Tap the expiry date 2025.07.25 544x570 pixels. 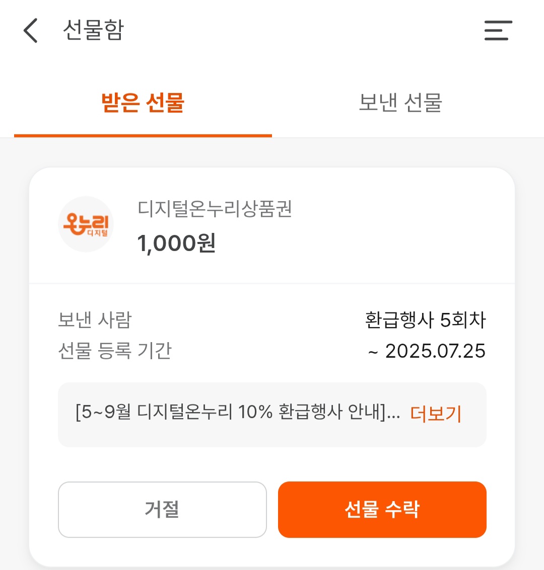coord(435,351)
